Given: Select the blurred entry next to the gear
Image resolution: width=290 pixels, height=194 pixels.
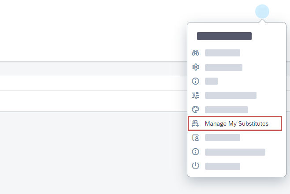Looking at the screenshot, I should [223, 67].
